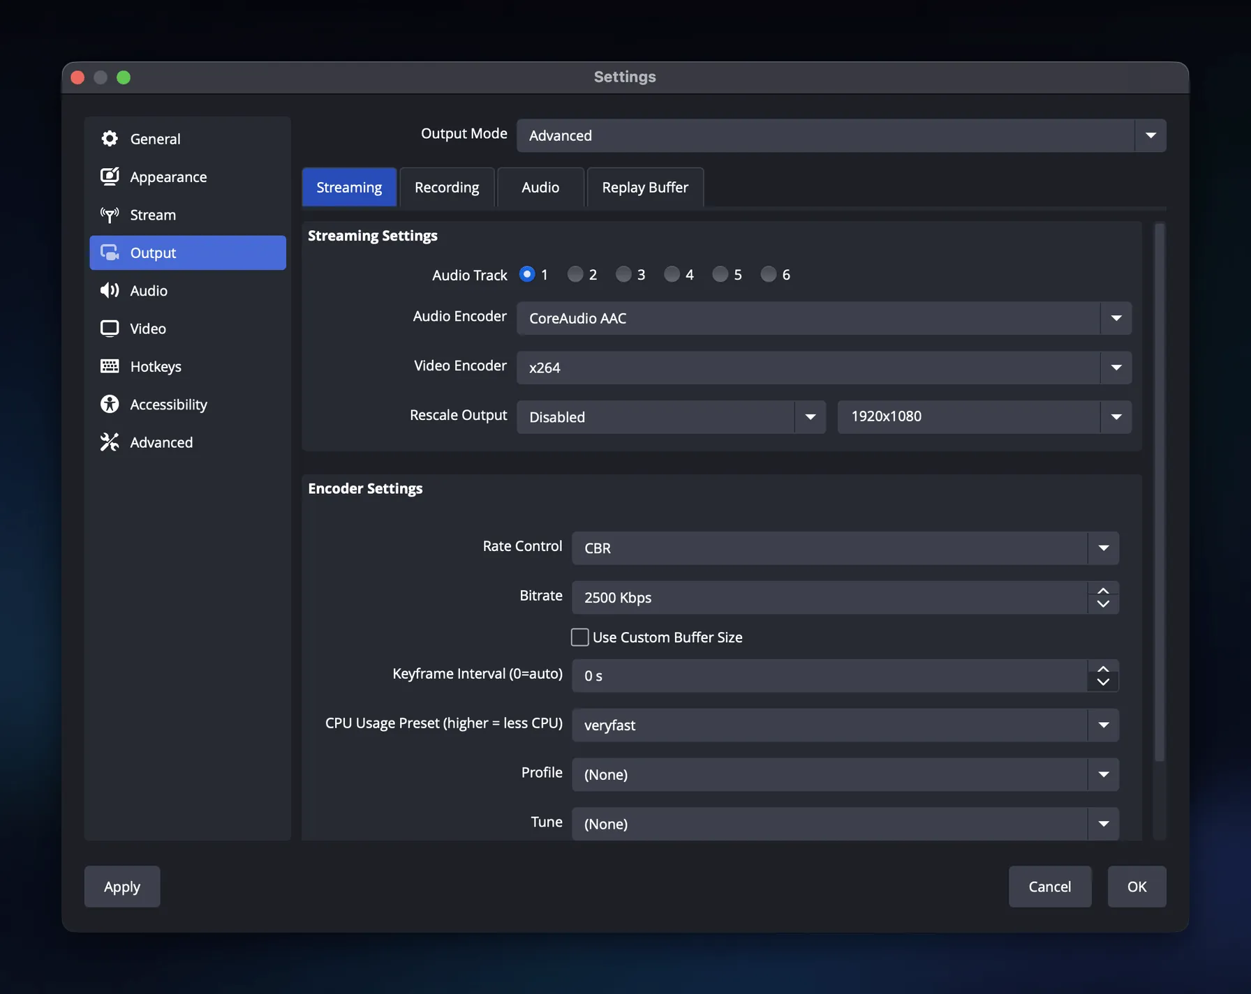Open the General settings section
1251x994 pixels.
(x=188, y=139)
